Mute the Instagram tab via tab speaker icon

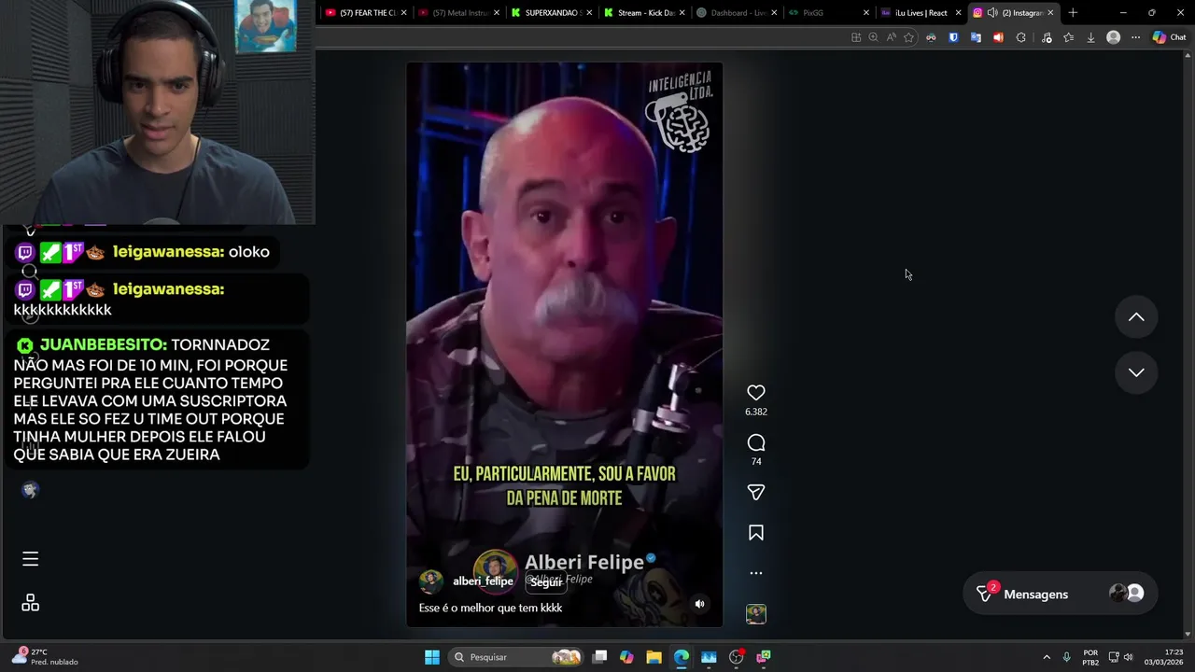coord(992,13)
